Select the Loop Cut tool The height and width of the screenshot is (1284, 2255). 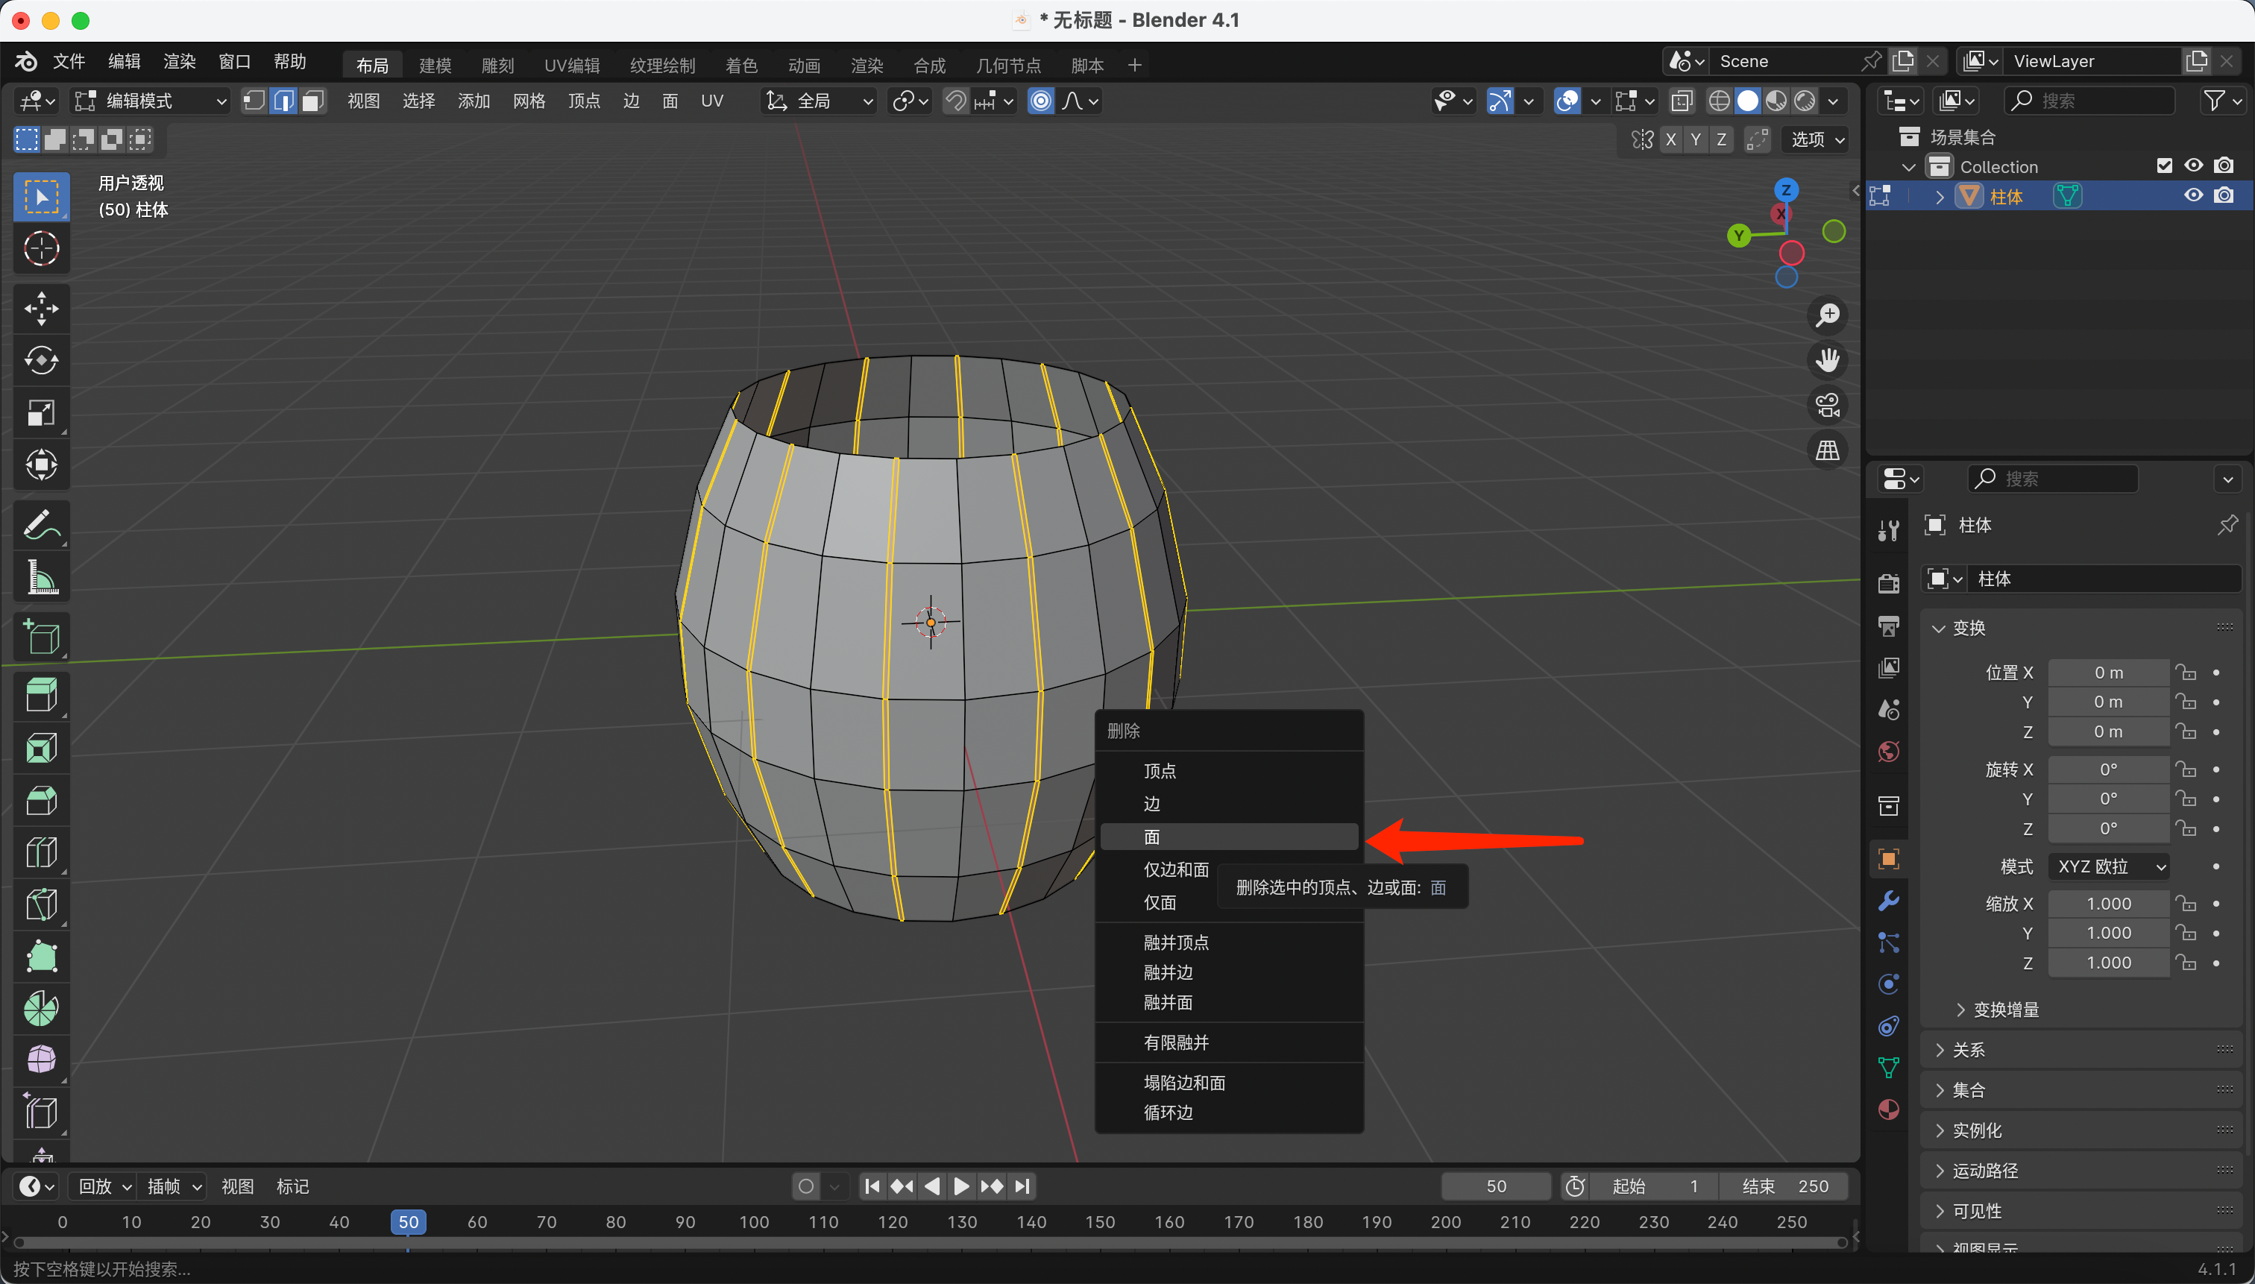point(42,853)
